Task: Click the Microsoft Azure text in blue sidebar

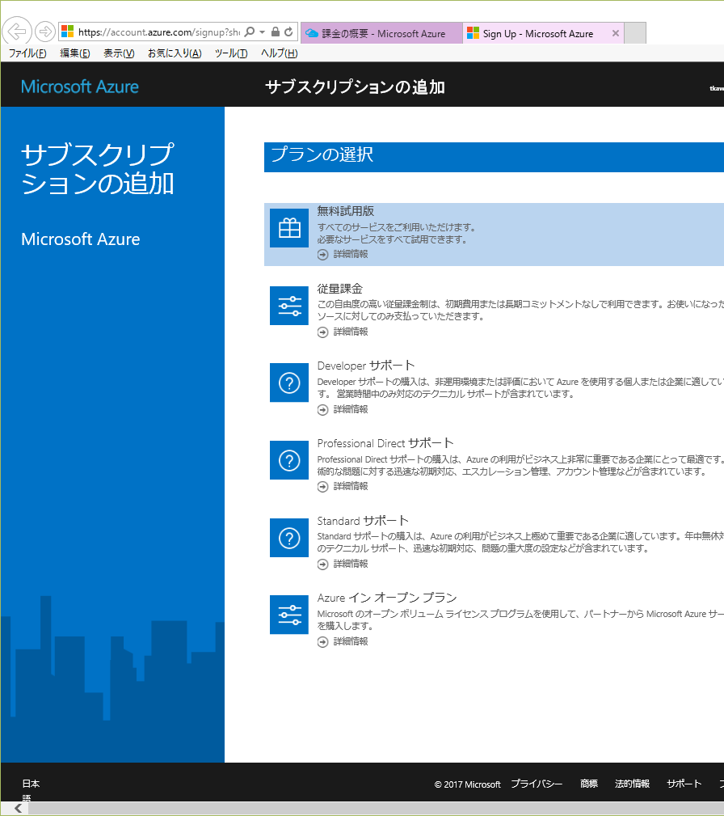Action: click(x=81, y=239)
